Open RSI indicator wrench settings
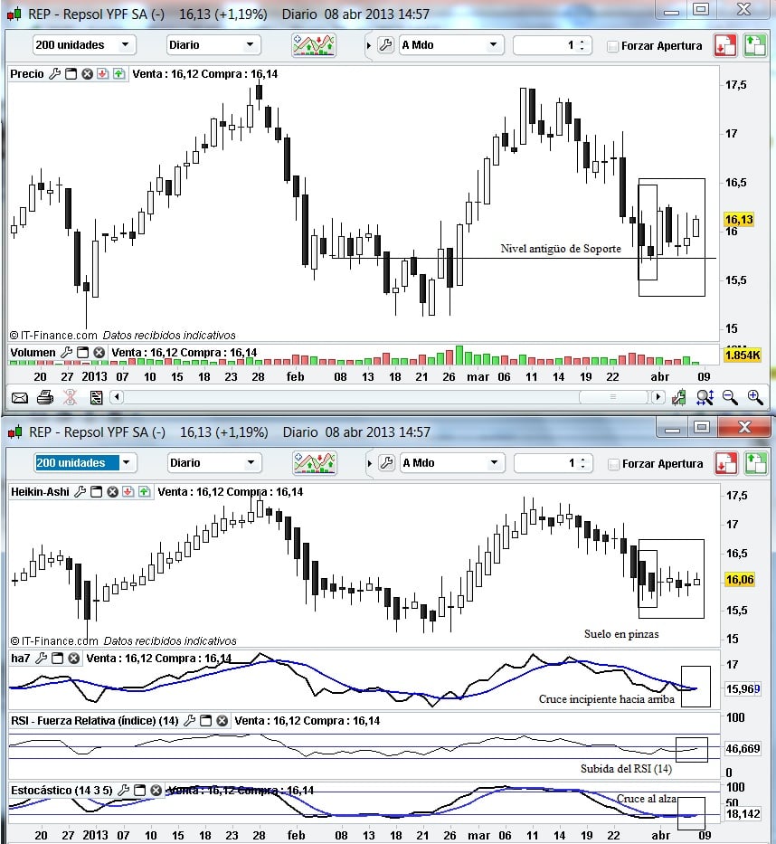The height and width of the screenshot is (844, 776). pyautogui.click(x=189, y=720)
